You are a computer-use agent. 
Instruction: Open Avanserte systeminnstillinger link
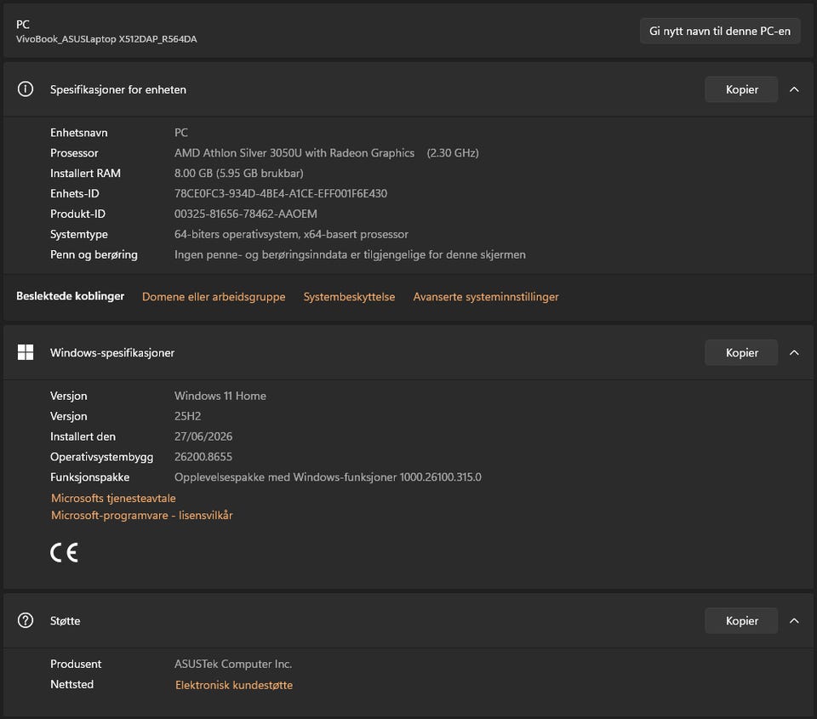pos(486,296)
